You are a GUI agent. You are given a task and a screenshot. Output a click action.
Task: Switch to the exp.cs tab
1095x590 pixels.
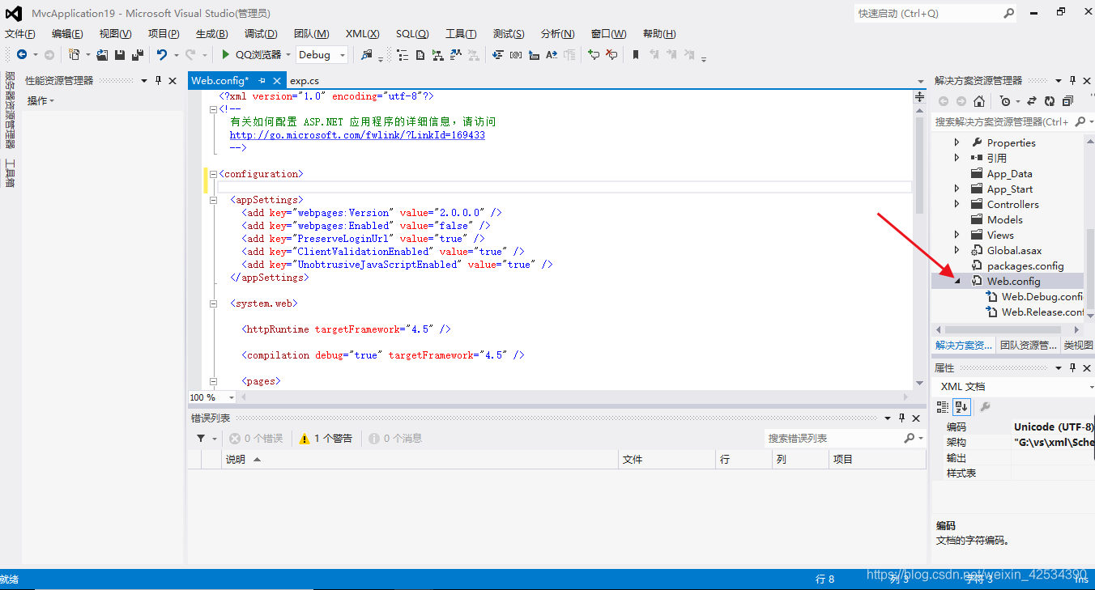click(x=305, y=81)
